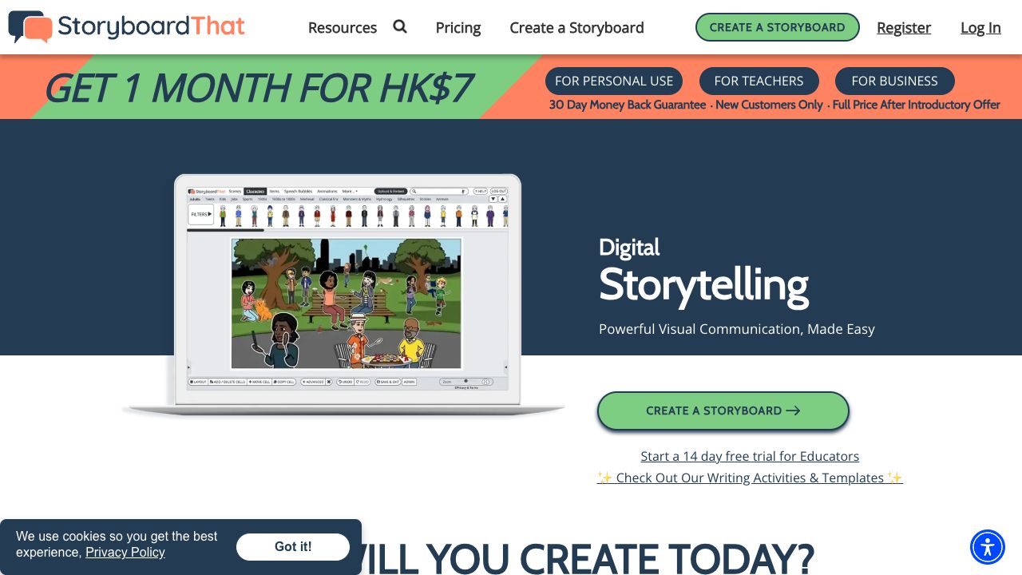Open the Privacy Policy link

click(125, 553)
